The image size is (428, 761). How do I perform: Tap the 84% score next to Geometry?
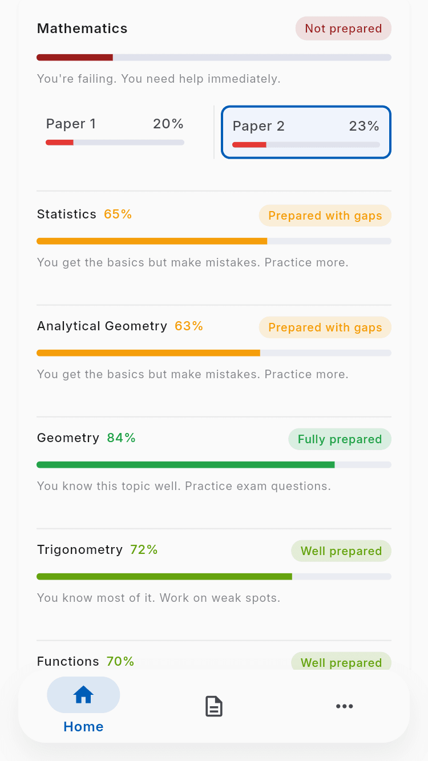tap(120, 438)
